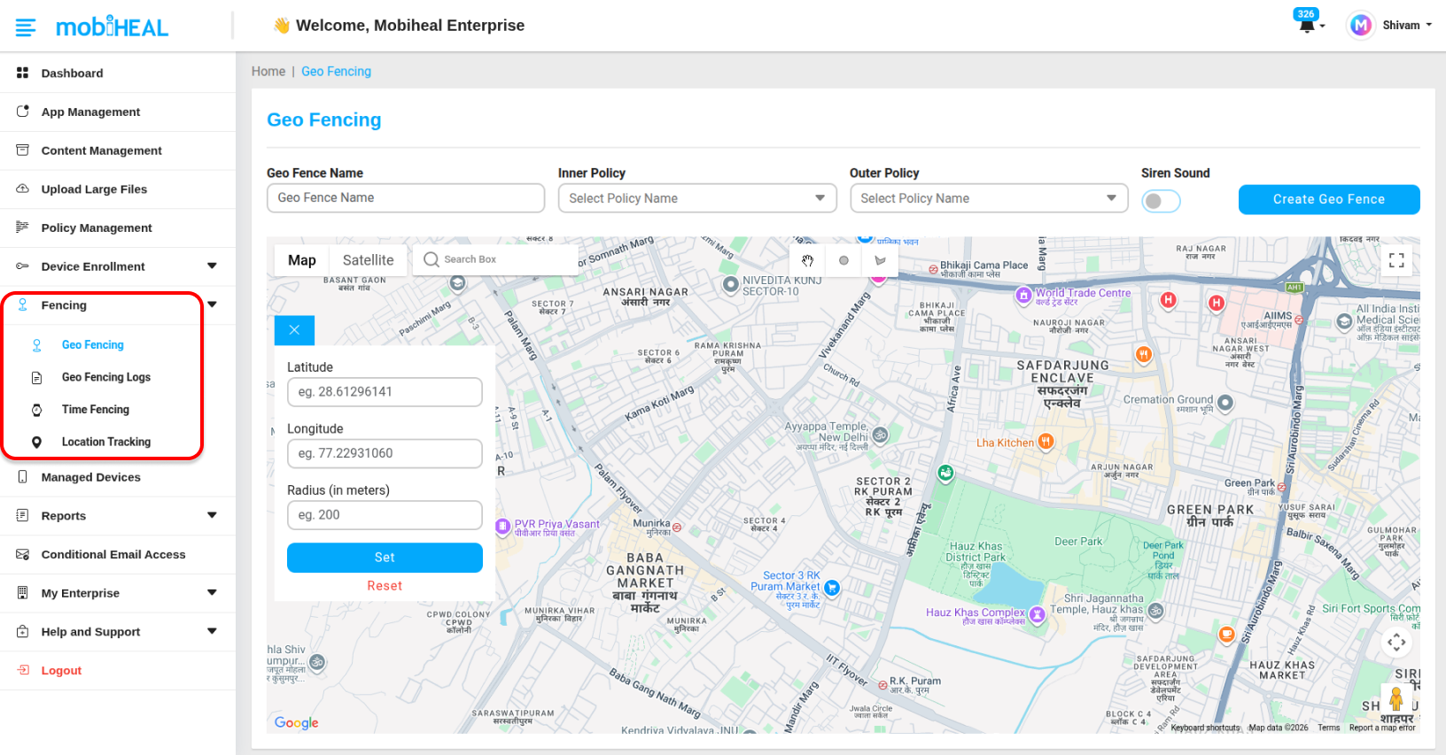Click the Dashboard grid icon
The width and height of the screenshot is (1446, 755).
click(x=23, y=73)
